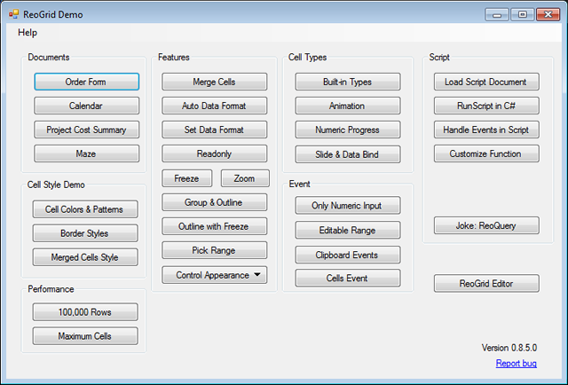Open Only Numeric Input event demo
The width and height of the screenshot is (568, 385).
[348, 206]
